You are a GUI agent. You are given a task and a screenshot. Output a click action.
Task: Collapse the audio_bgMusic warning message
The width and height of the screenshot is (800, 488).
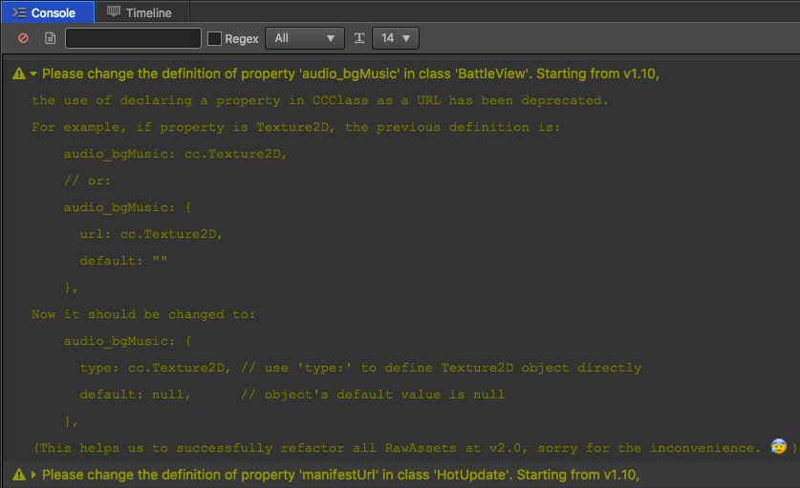tap(33, 74)
